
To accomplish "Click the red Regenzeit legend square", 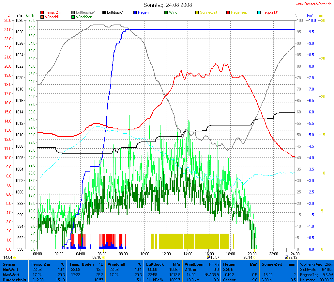I will point(228,12).
